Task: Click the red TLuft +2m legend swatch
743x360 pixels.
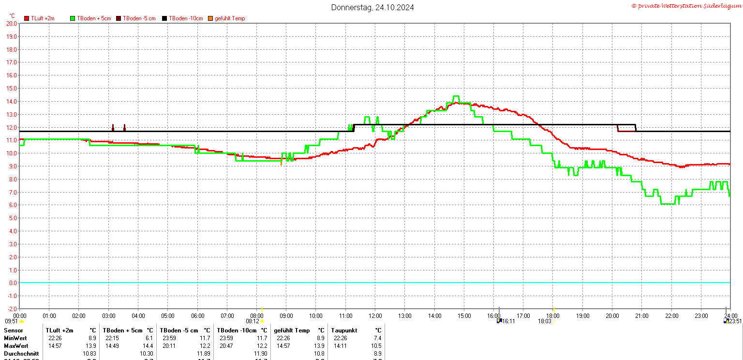Action: coord(27,18)
